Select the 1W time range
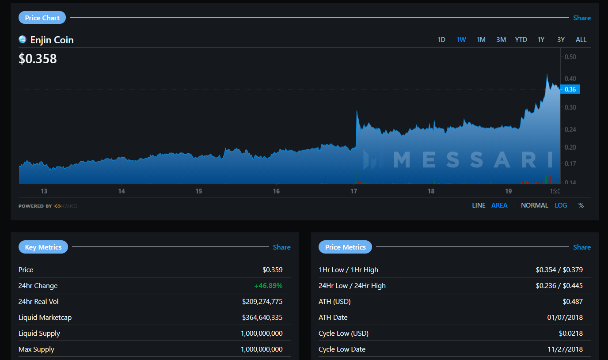 (x=461, y=40)
